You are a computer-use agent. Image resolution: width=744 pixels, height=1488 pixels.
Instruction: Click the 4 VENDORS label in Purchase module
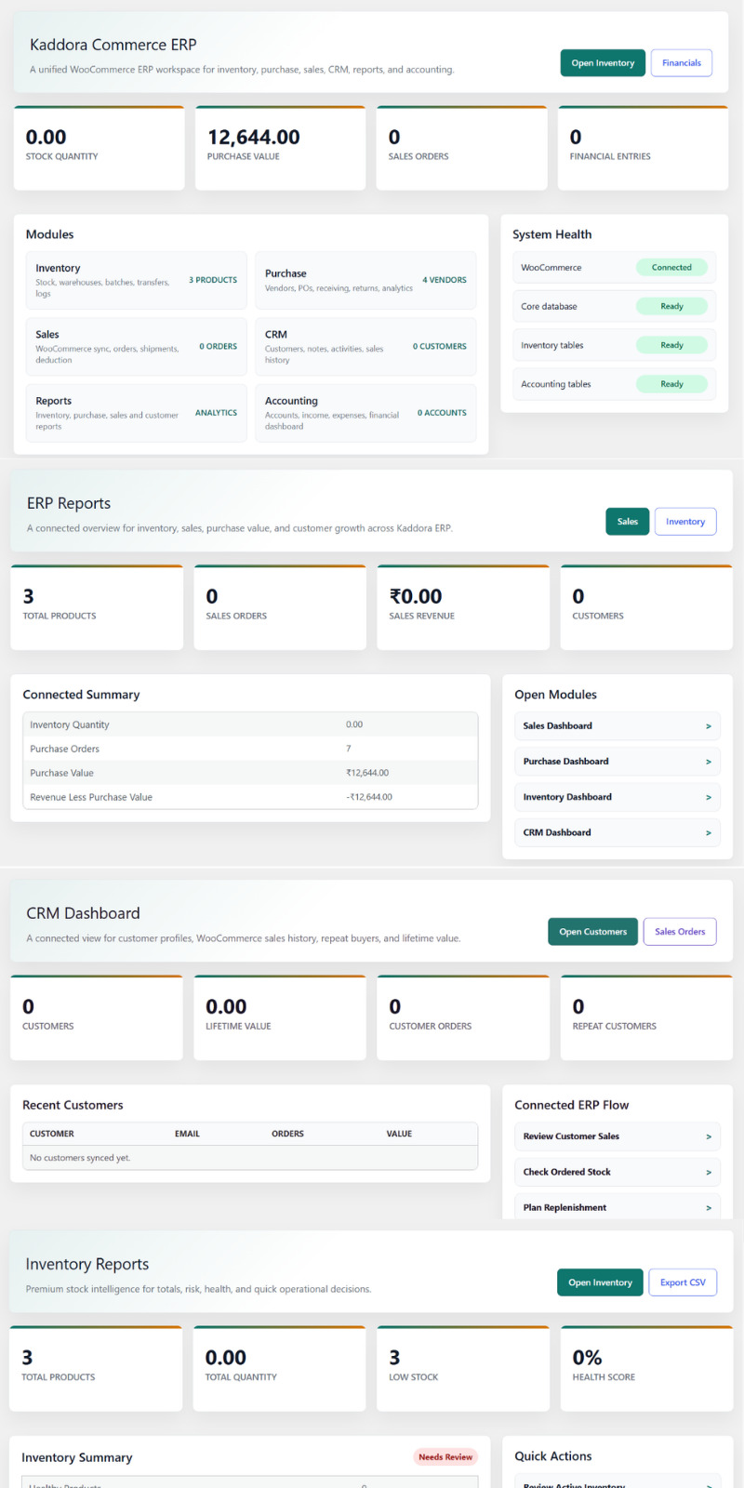click(445, 280)
